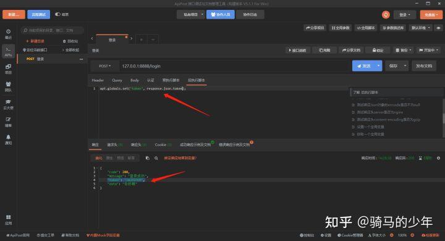
Task: Click the zoom-out minus icon in status bar
Action: tap(392, 235)
